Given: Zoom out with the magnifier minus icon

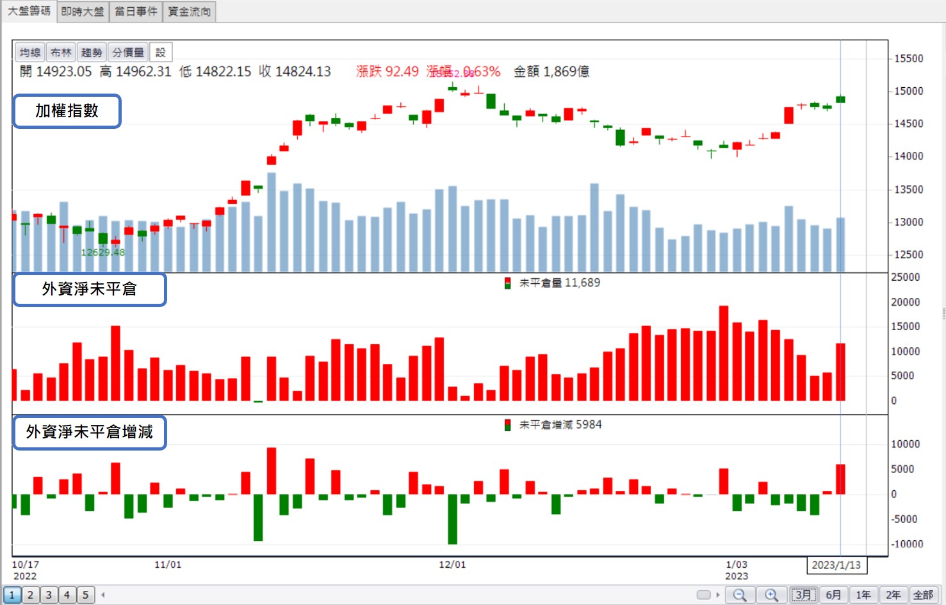Looking at the screenshot, I should coord(740,595).
